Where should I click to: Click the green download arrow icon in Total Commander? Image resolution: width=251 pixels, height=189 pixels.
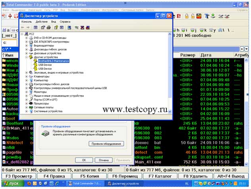[213, 16]
